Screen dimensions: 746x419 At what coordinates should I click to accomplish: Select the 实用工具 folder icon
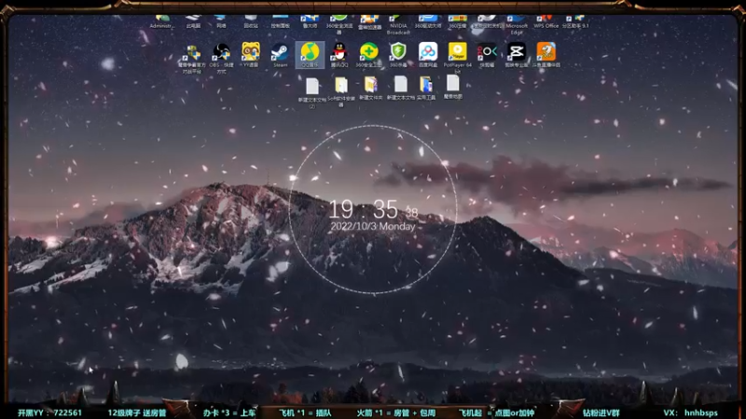(x=426, y=88)
